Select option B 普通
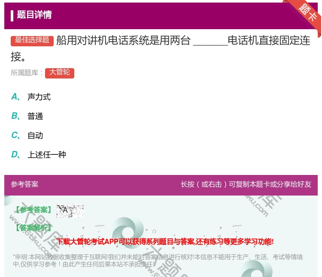322x277 pixels. click(35, 116)
